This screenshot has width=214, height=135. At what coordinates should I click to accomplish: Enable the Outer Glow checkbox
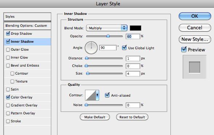tap(8, 50)
